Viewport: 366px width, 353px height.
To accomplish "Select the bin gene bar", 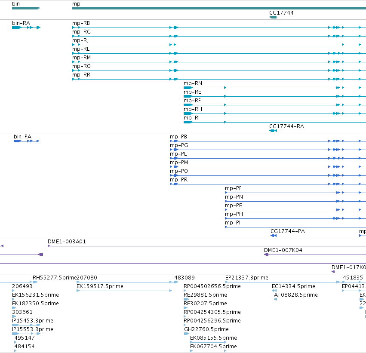I will (26, 8).
